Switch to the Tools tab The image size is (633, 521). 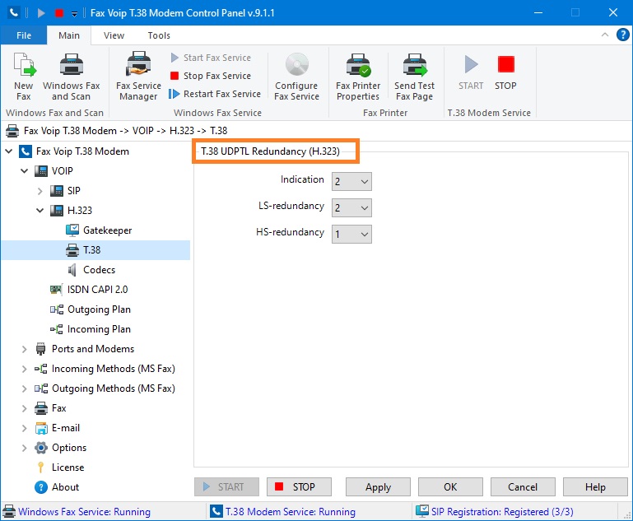click(159, 35)
